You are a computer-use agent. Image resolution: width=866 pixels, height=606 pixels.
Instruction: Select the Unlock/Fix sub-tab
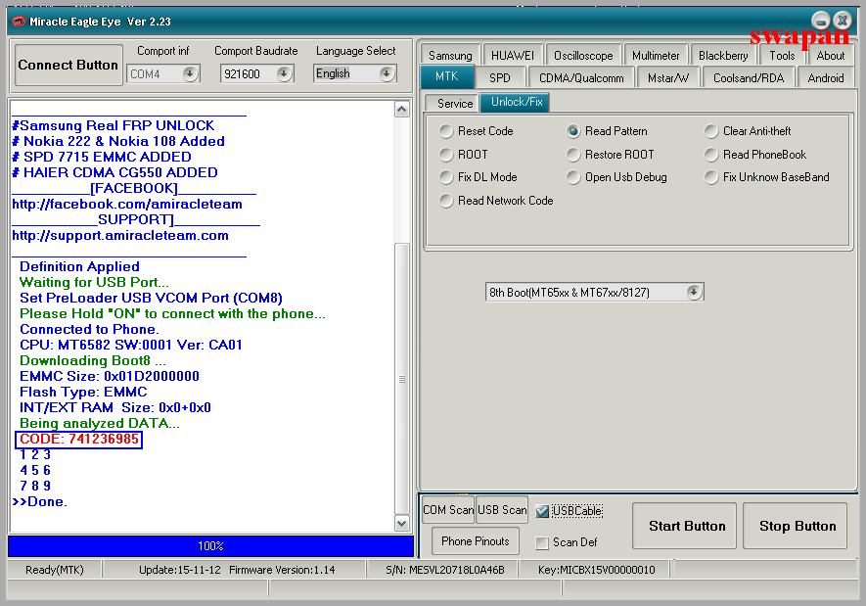[x=517, y=102]
